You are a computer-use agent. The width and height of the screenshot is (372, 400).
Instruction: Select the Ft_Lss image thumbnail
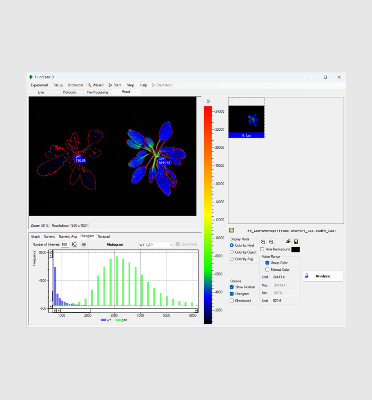click(246, 120)
